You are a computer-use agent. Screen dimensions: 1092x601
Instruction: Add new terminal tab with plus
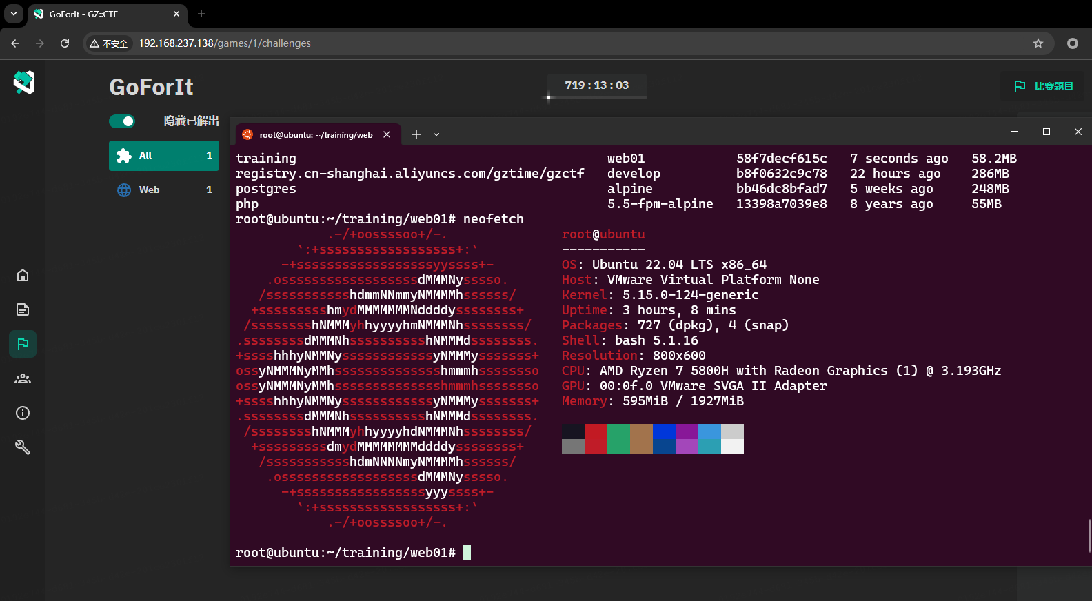coord(416,134)
